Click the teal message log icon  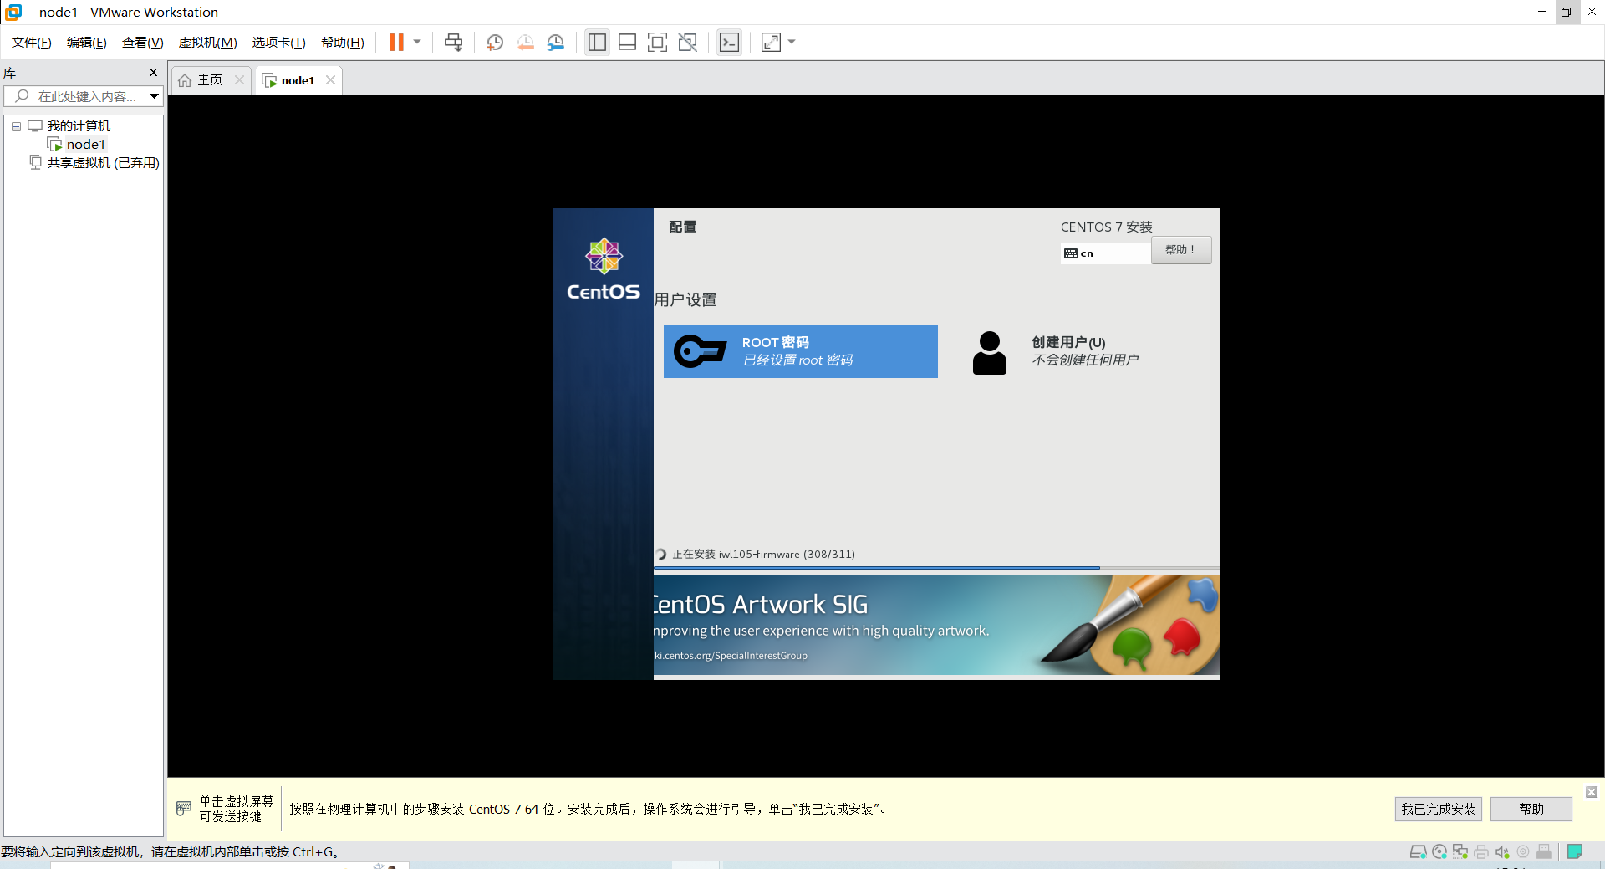1575,851
